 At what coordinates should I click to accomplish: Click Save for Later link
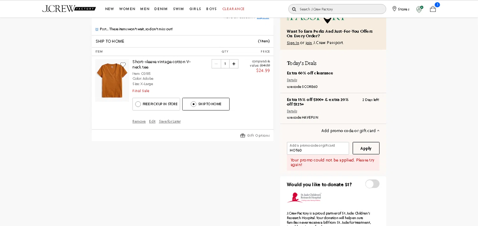170,121
